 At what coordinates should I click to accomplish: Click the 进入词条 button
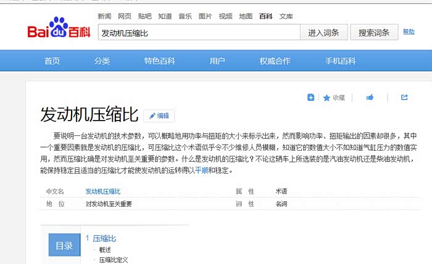(323, 33)
